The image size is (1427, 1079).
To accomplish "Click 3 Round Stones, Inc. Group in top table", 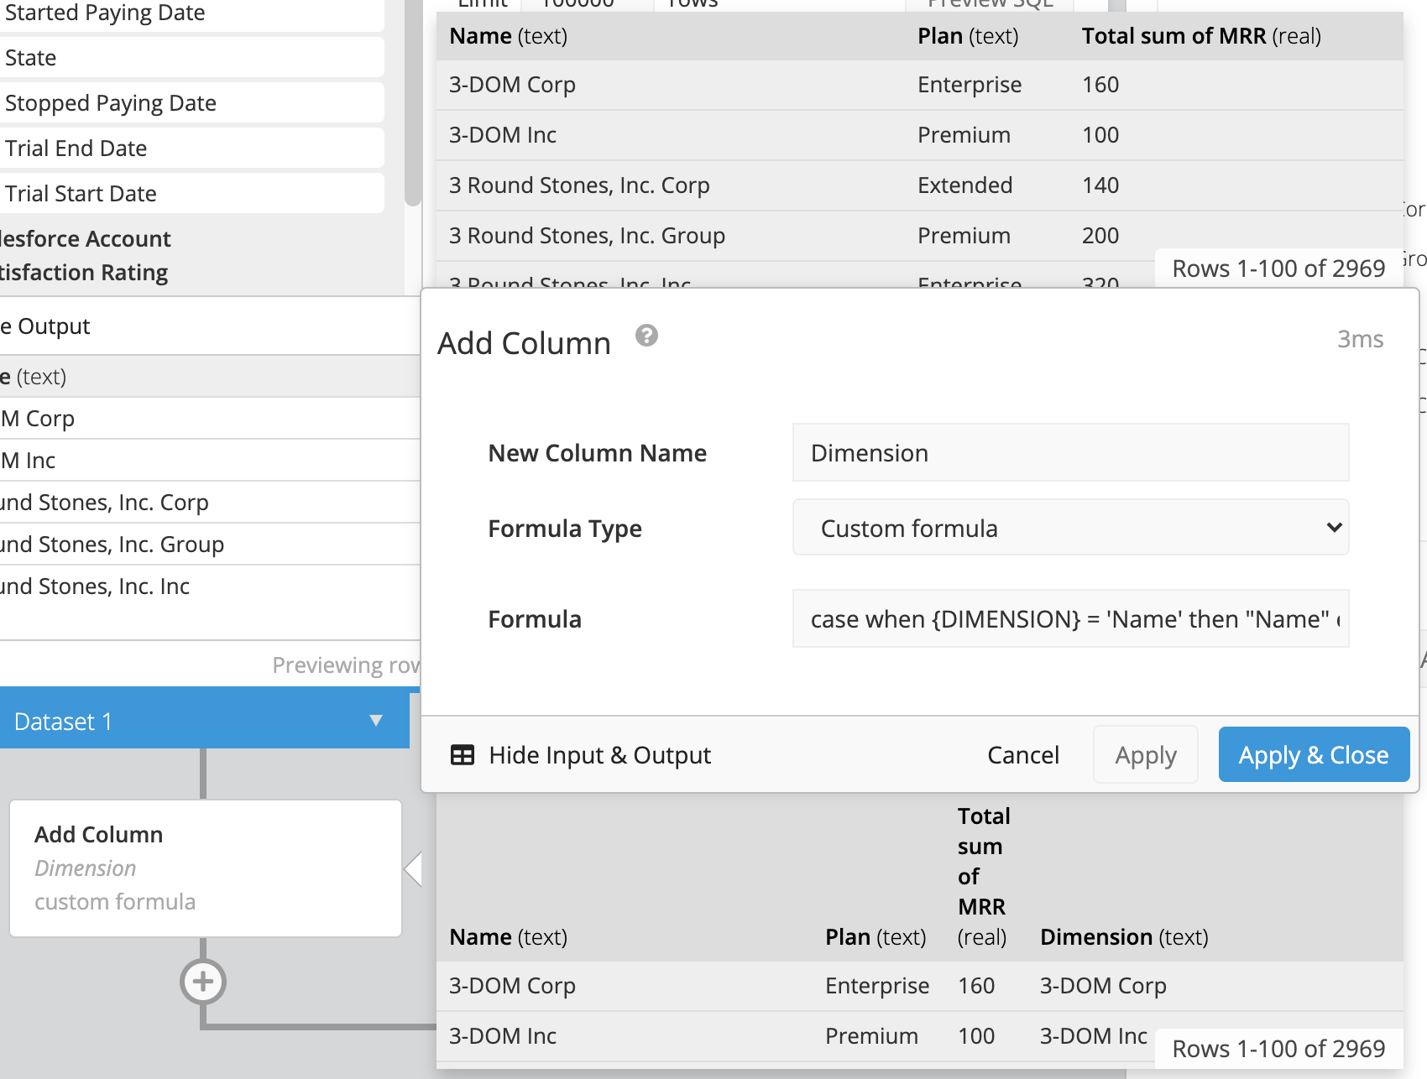I will [587, 236].
